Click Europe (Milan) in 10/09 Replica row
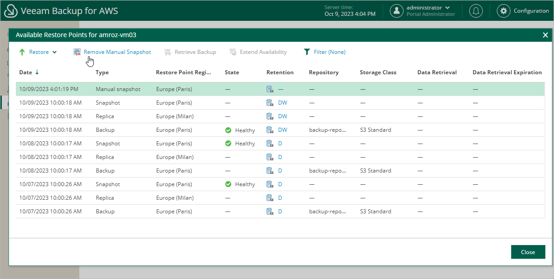The width and height of the screenshot is (554, 279). point(175,116)
